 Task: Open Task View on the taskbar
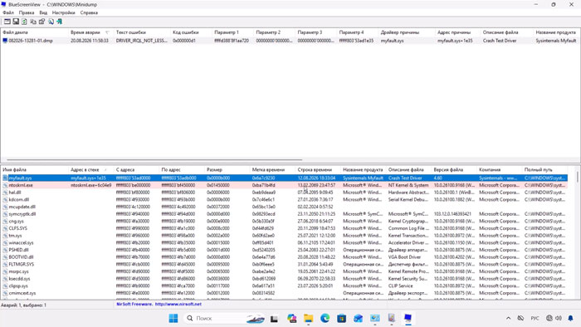(x=274, y=318)
